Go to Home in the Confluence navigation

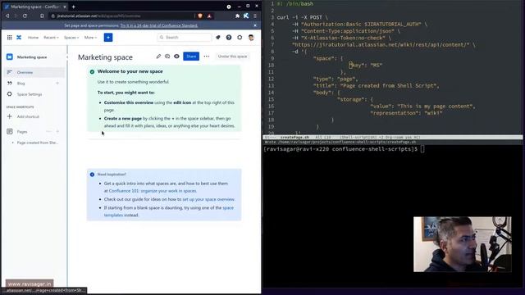(33, 38)
